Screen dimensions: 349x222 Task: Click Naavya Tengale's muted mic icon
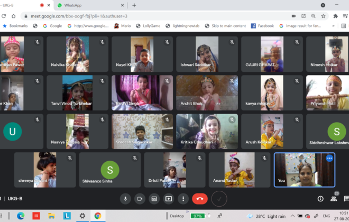pos(103,119)
